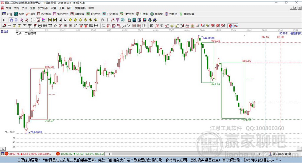Open the P数字表 number table
The image size is (302, 163).
[x=78, y=14]
